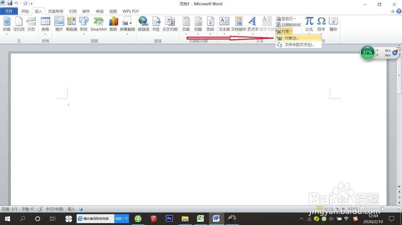This screenshot has width=402, height=225.
Task: Switch to the Page Layout (页面布局) tab
Action: click(55, 11)
